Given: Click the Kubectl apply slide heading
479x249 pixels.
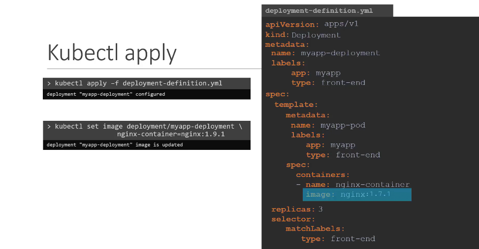Looking at the screenshot, I should [x=112, y=53].
